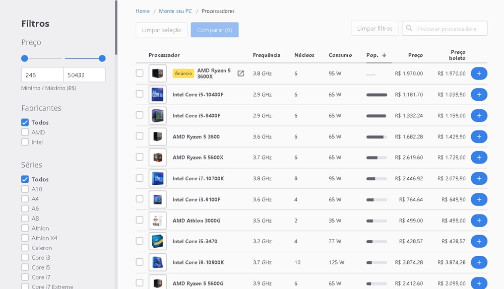Filter by Core i5 series
This screenshot has height=289, width=504.
(x=25, y=267)
